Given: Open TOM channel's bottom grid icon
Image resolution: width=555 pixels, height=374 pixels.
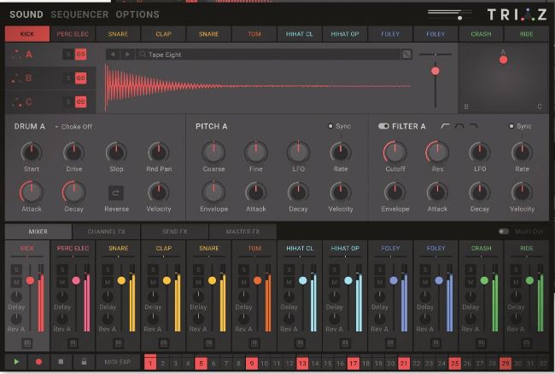Looking at the screenshot, I should 254,343.
